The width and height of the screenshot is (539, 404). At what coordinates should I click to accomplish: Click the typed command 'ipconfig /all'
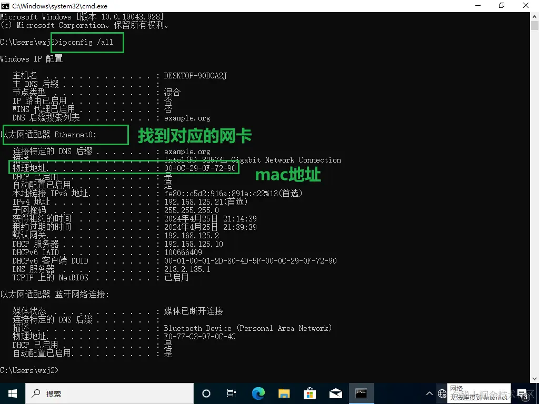click(x=86, y=42)
